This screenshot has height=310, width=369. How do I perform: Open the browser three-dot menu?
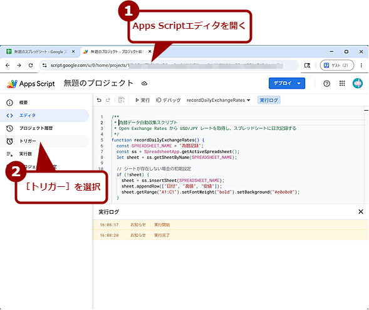point(361,65)
